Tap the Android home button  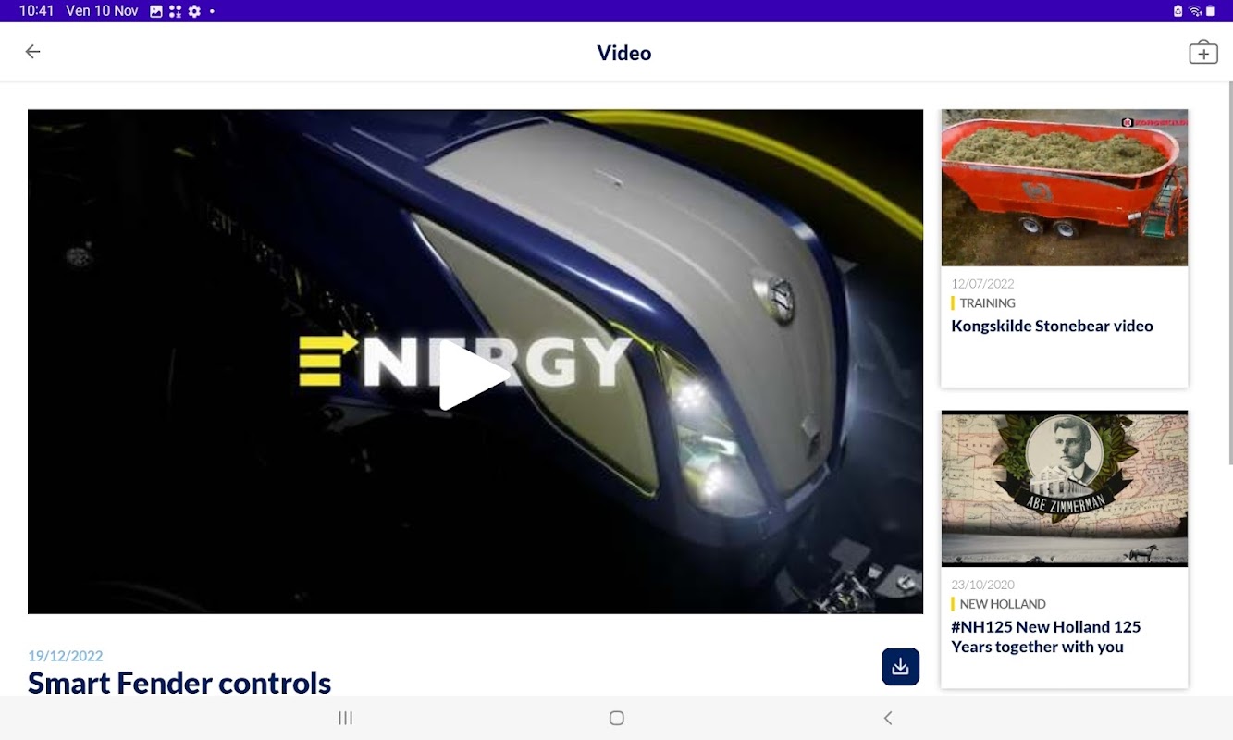click(x=617, y=718)
